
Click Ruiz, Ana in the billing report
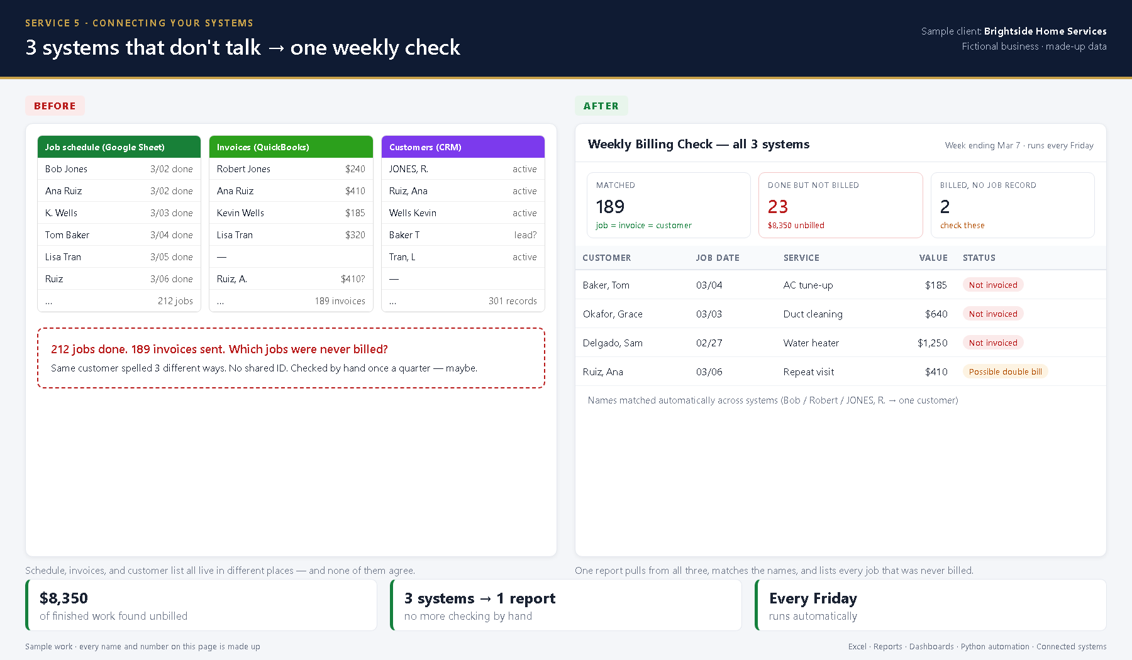click(602, 371)
